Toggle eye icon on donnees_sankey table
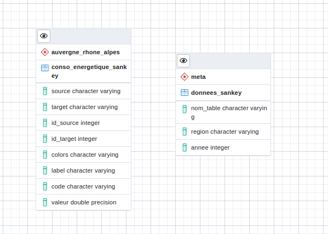Screen dimensions: 328x234 (x=183, y=61)
